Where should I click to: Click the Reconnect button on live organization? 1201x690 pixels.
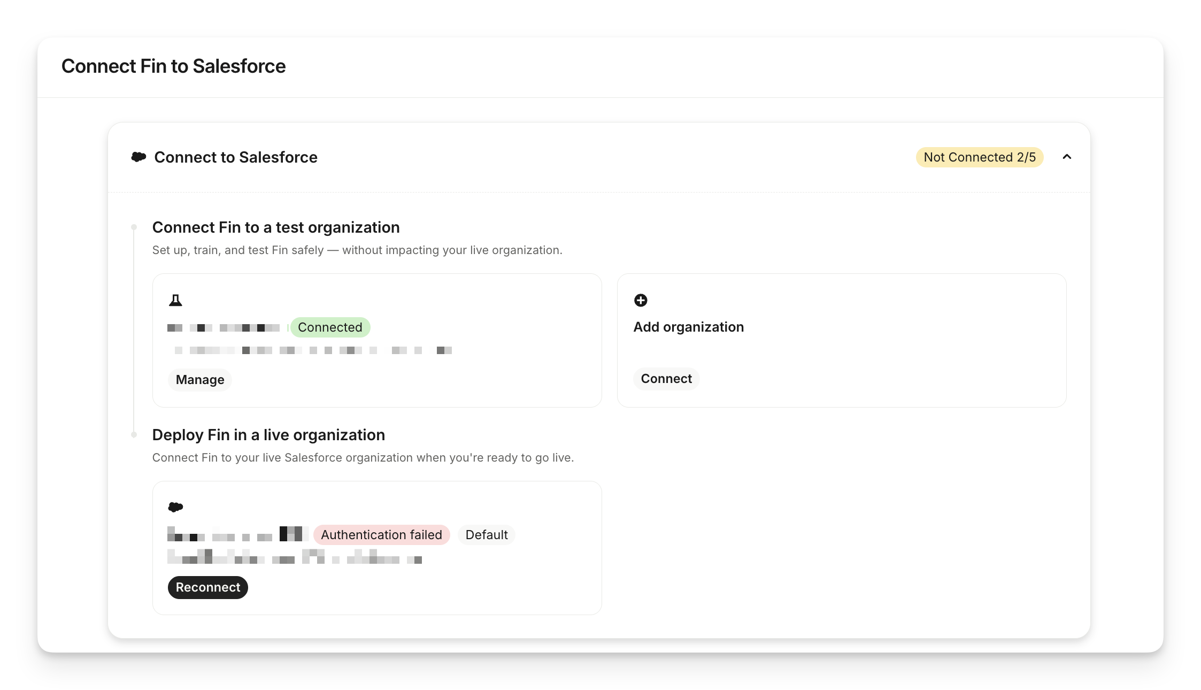pos(208,587)
